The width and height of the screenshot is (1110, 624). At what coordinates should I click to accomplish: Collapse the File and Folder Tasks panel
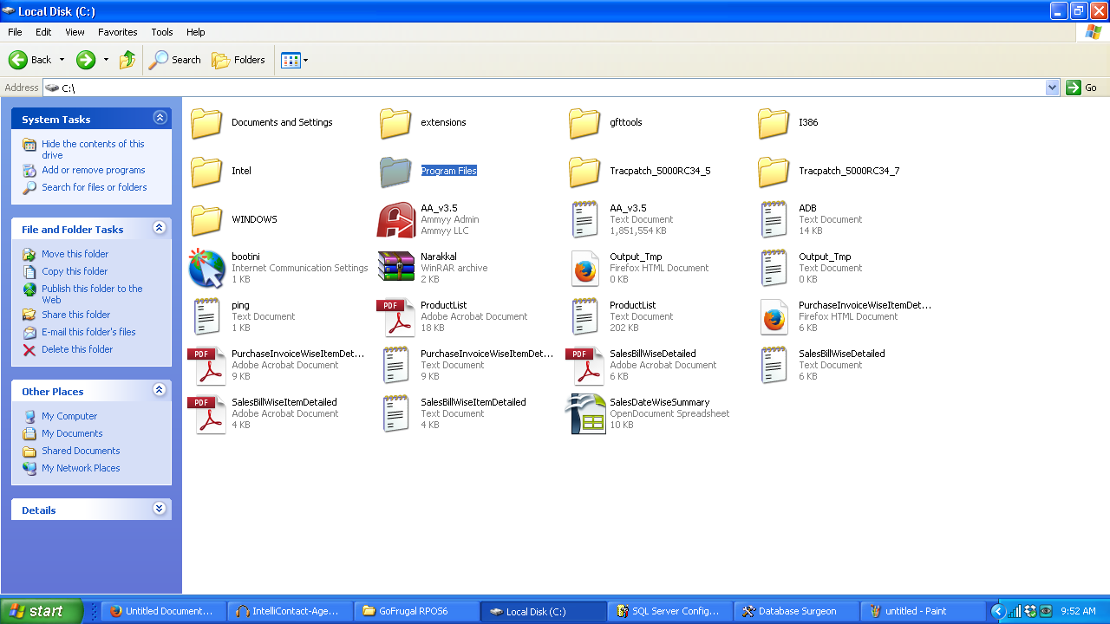click(160, 228)
